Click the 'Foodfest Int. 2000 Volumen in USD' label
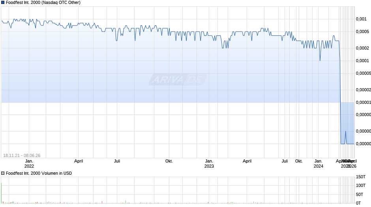The height and width of the screenshot is (207, 371). 39,173
